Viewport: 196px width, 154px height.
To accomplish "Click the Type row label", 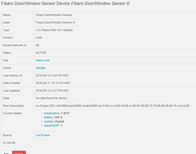I will 6,30.
